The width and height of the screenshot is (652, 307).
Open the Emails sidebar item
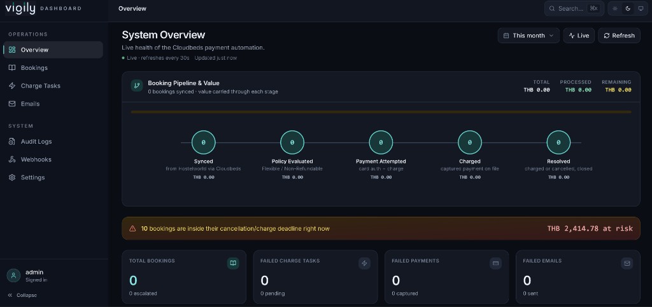point(53,104)
